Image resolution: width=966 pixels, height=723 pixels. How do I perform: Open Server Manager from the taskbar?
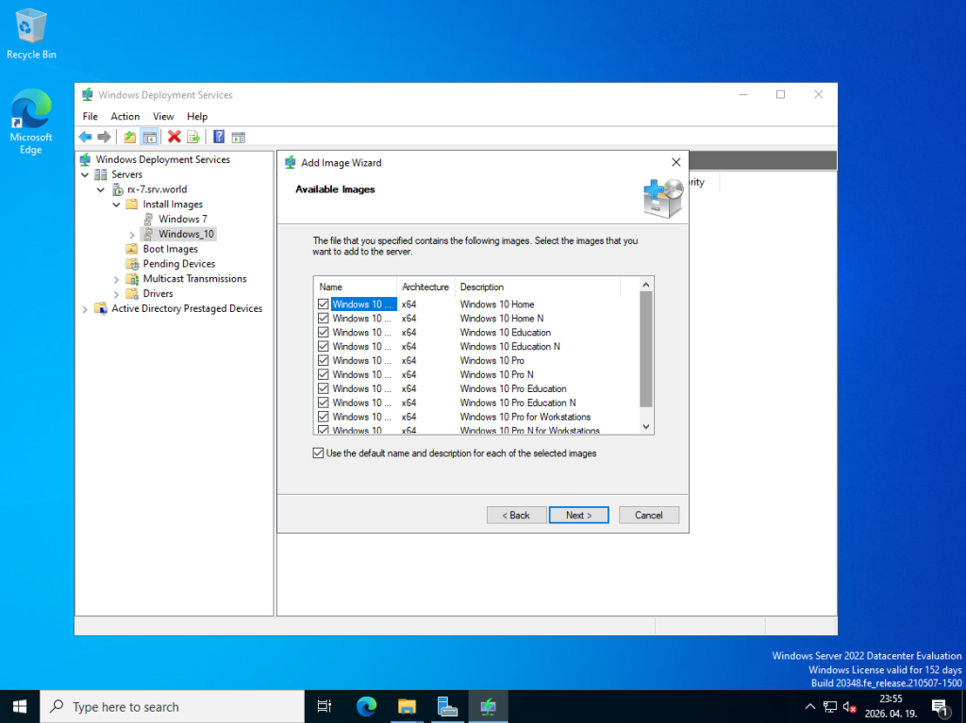tap(447, 706)
